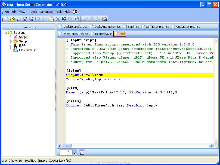This screenshot has width=220, height=165.
Task: Click the horizontal scrollbar thumb
Action: tap(67, 146)
